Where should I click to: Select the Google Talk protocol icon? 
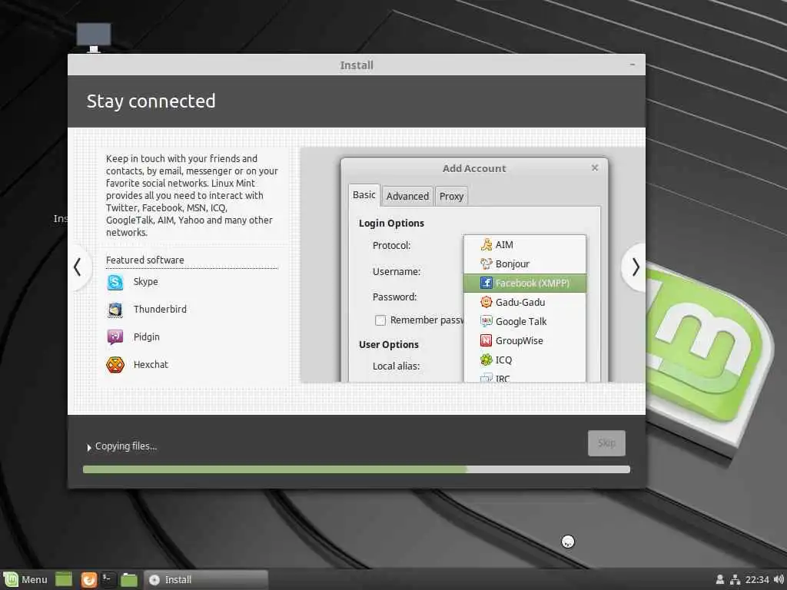(x=486, y=321)
